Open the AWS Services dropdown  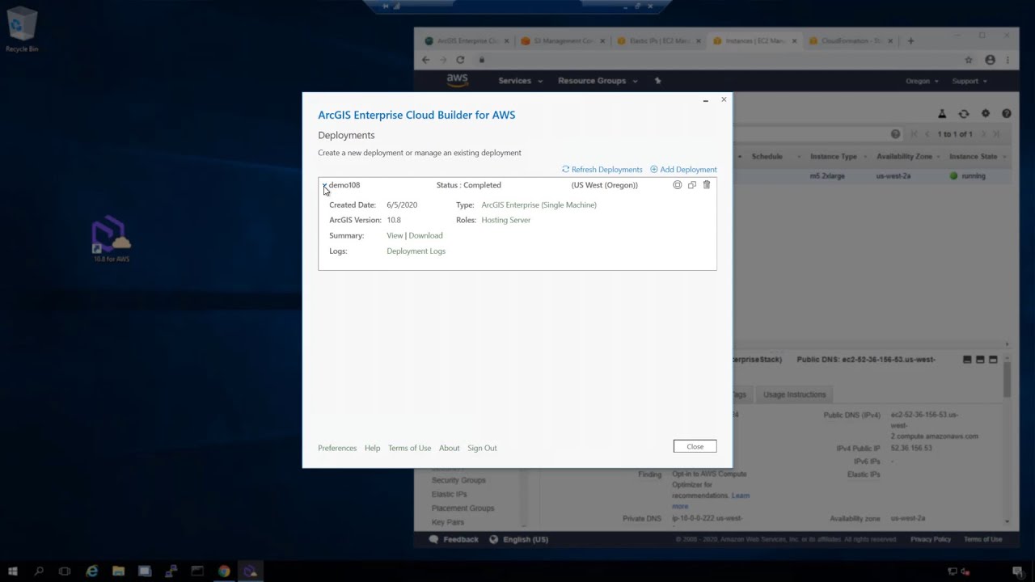(520, 81)
